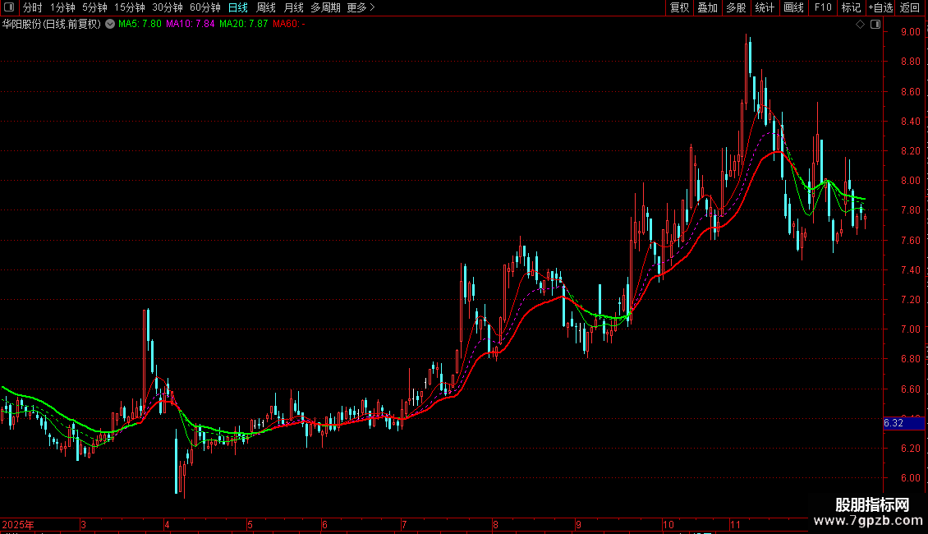
Task: Switch to the 周线 weekly tab
Action: (266, 7)
